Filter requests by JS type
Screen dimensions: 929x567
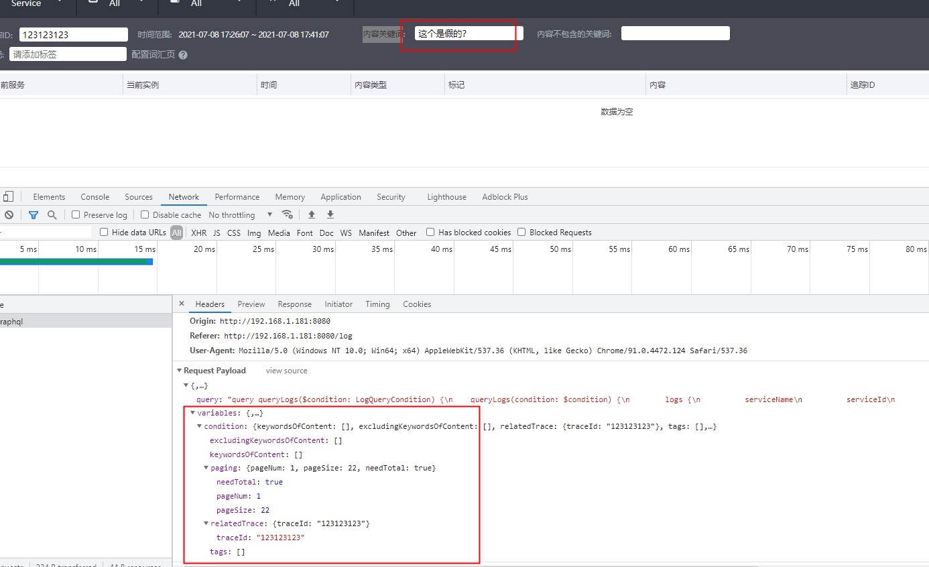[216, 233]
